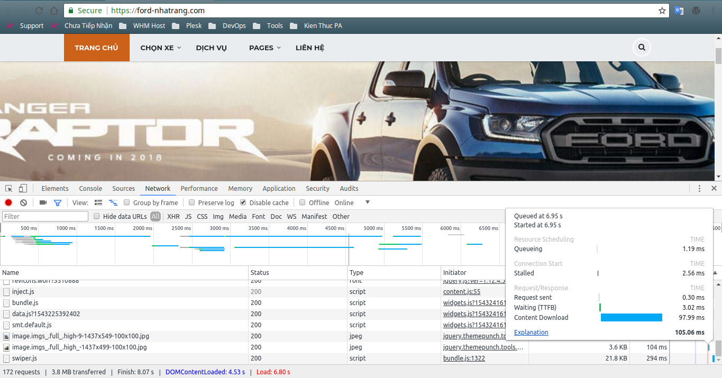
Task: Toggle the overview waterfall view icon
Action: (x=113, y=202)
